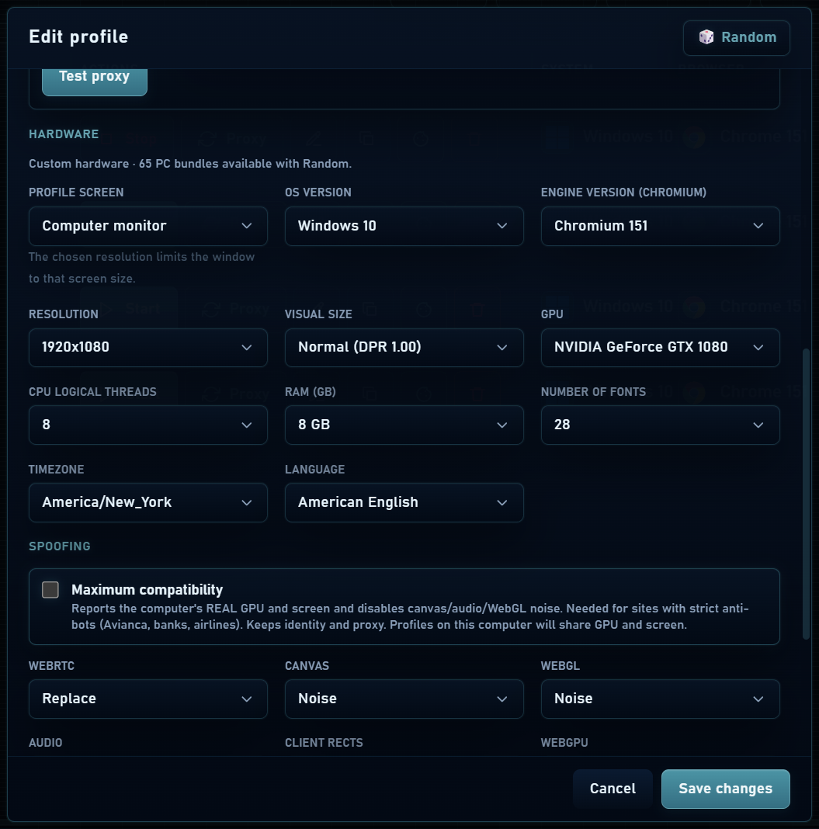Open the Language American English dropdown
Viewport: 819px width, 829px height.
click(404, 502)
